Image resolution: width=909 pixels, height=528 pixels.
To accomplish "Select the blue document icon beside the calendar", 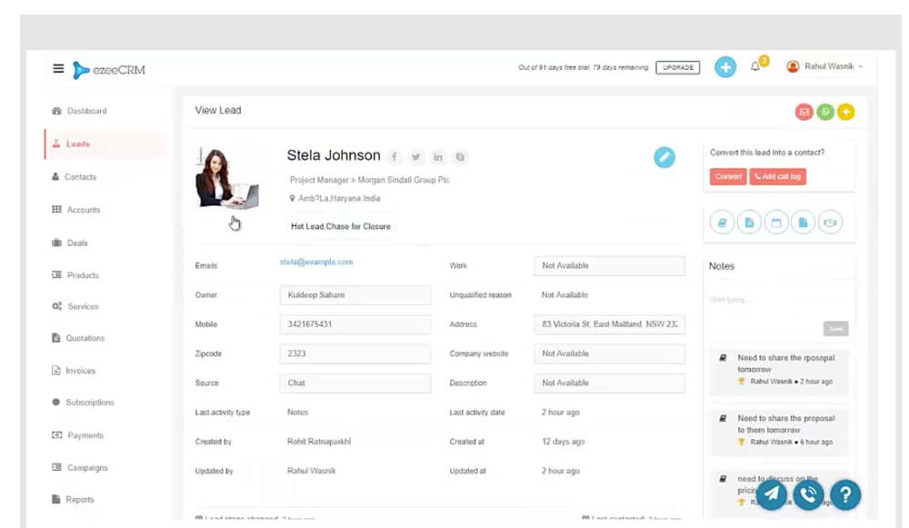I will click(803, 222).
